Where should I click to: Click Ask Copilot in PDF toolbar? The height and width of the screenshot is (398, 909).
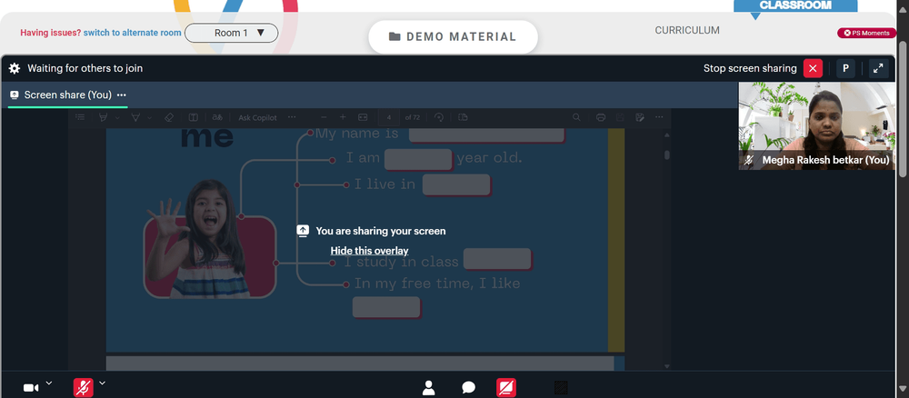pos(257,117)
